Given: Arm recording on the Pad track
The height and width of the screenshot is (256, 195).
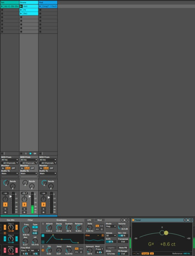Looking at the screenshot, I should coord(43,212).
